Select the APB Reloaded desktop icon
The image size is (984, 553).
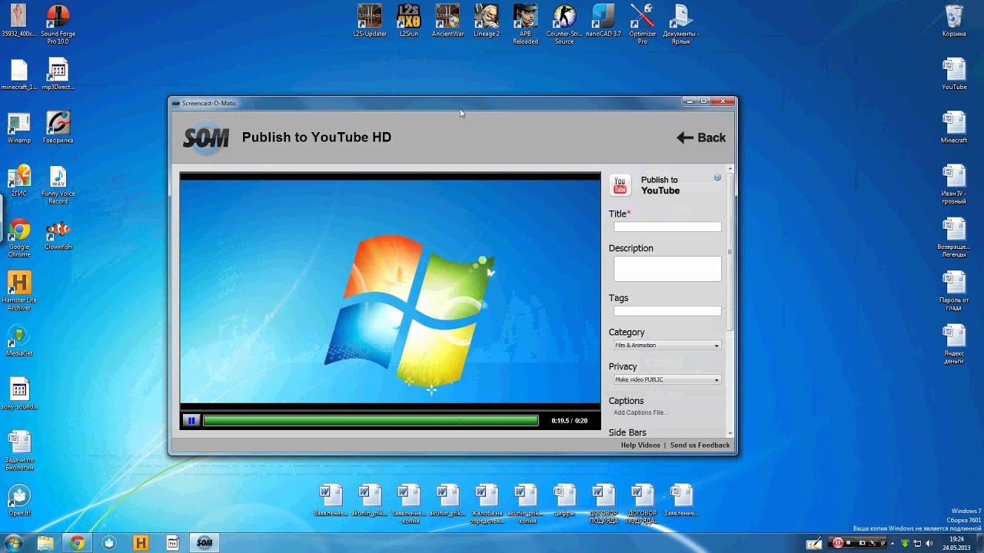pyautogui.click(x=526, y=25)
